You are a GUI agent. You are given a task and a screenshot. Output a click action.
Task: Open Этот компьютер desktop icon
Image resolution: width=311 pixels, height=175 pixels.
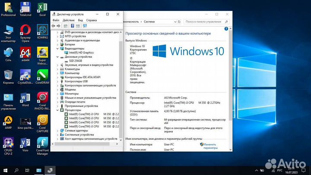8,33
